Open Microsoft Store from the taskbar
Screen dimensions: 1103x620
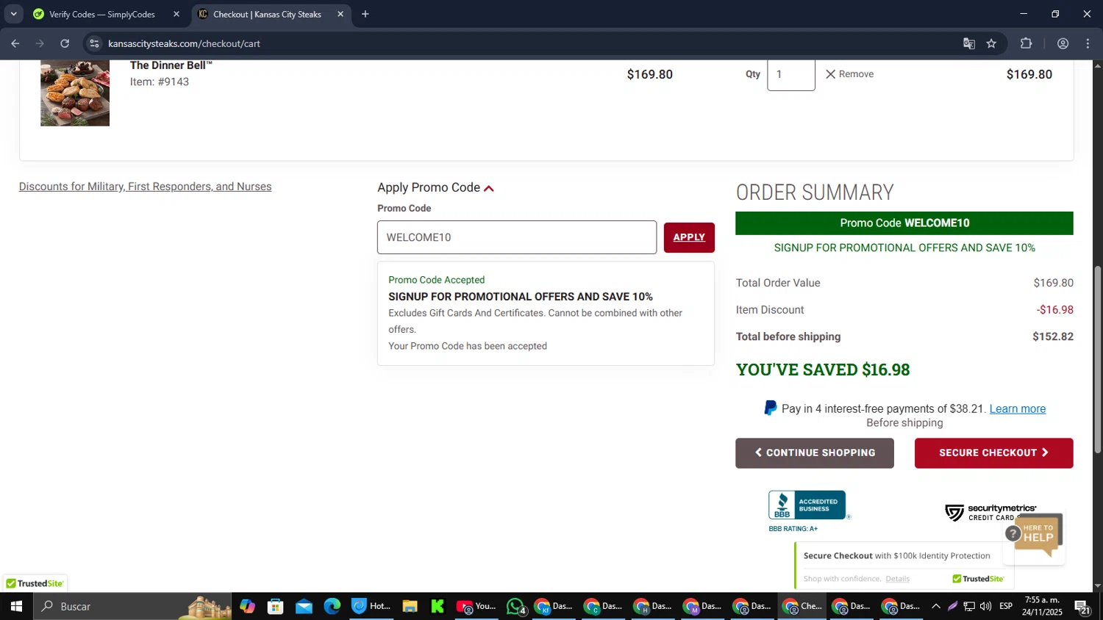(x=275, y=606)
